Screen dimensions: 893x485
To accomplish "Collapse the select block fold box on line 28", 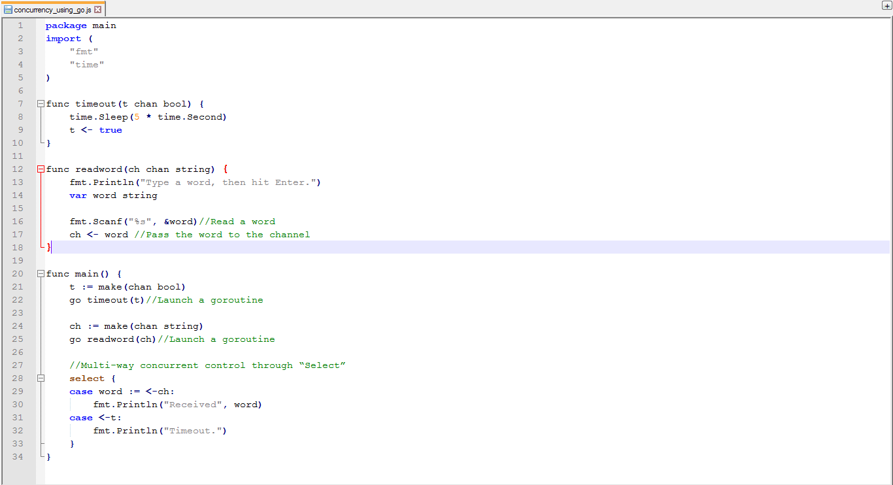I will coord(40,378).
